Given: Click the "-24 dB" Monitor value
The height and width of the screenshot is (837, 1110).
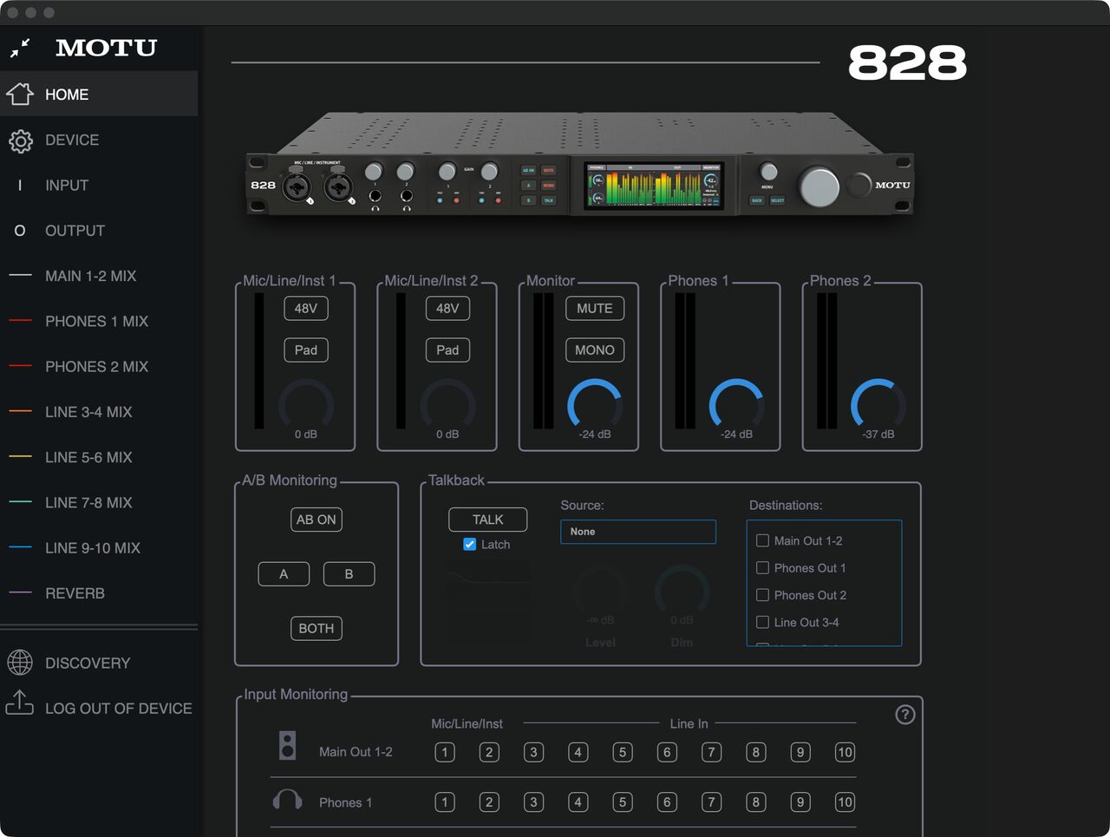Looking at the screenshot, I should [595, 434].
